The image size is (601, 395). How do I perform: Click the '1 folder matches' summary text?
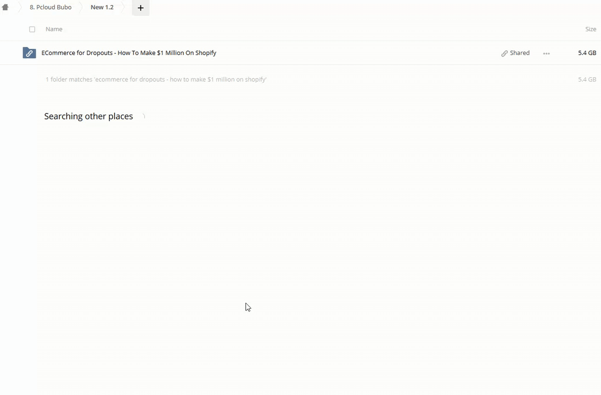pyautogui.click(x=156, y=80)
